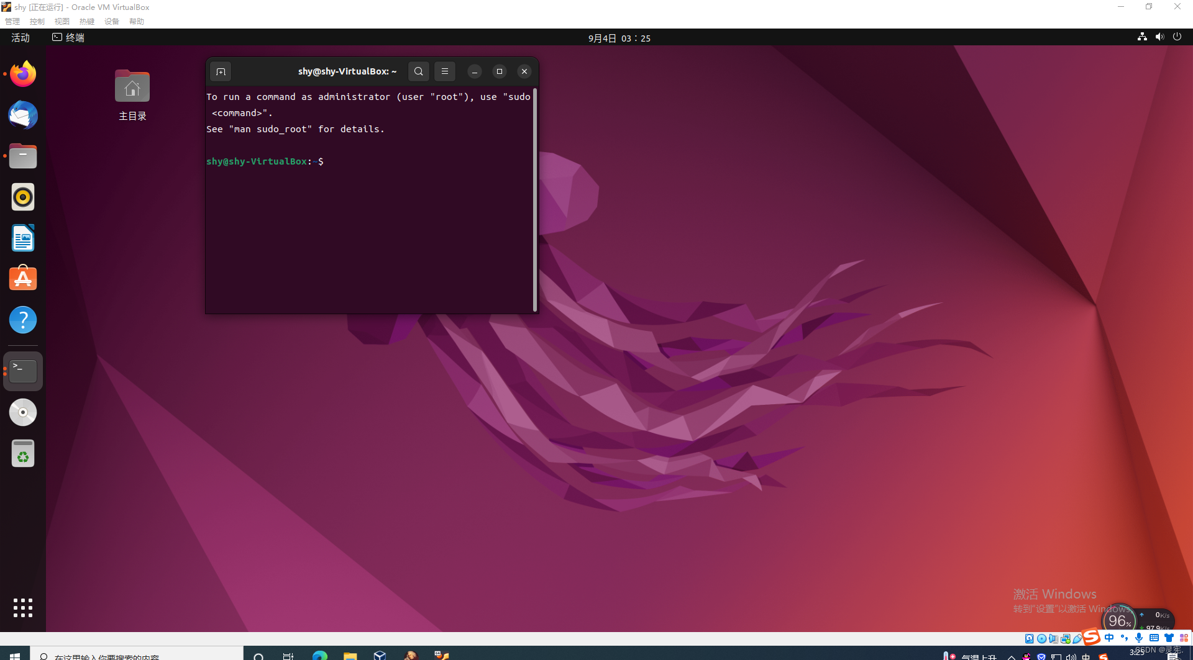Click the terminal search magnifier button
The width and height of the screenshot is (1193, 660).
tap(419, 71)
